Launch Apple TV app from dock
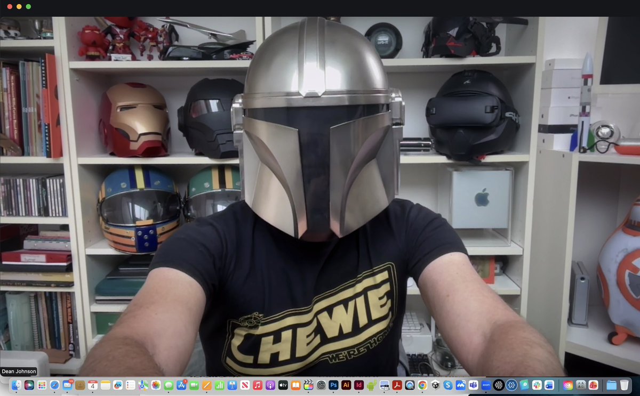 coord(283,385)
